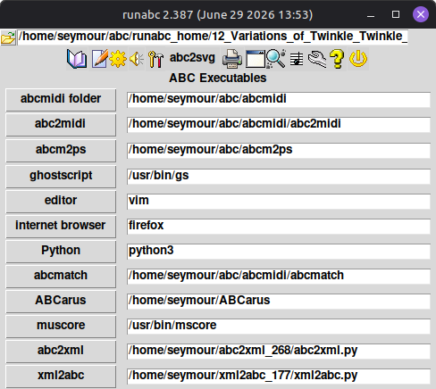This screenshot has height=389, width=436.
Task: Click the abc2midi button
Action: [x=61, y=125]
